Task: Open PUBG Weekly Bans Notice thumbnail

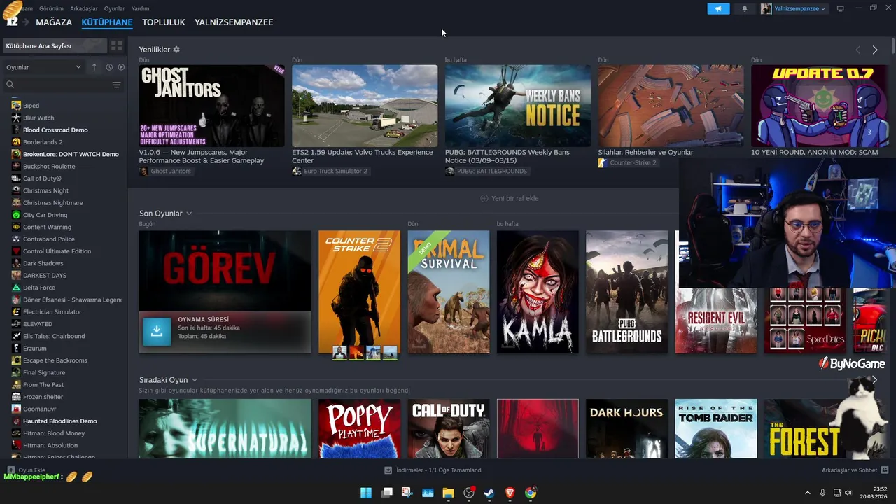Action: click(518, 106)
